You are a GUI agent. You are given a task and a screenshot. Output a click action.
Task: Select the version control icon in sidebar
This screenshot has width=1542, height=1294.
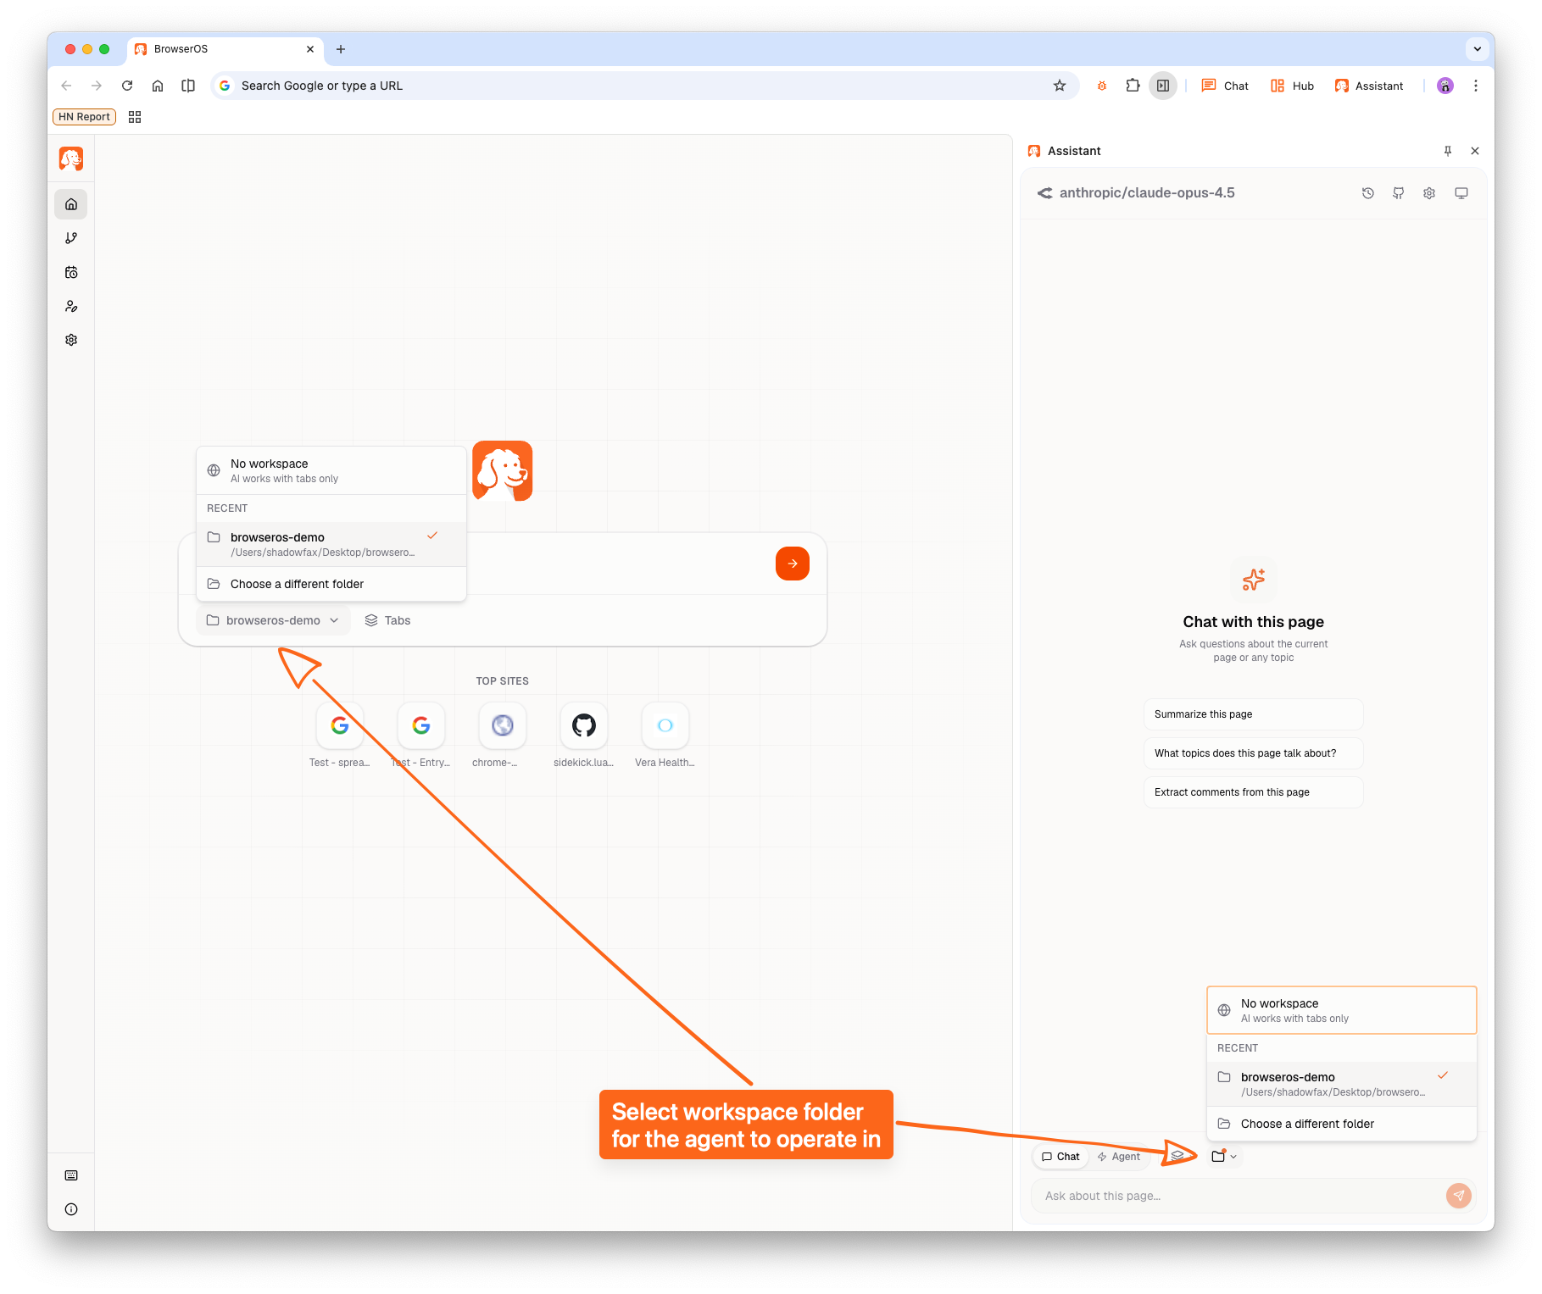(70, 237)
